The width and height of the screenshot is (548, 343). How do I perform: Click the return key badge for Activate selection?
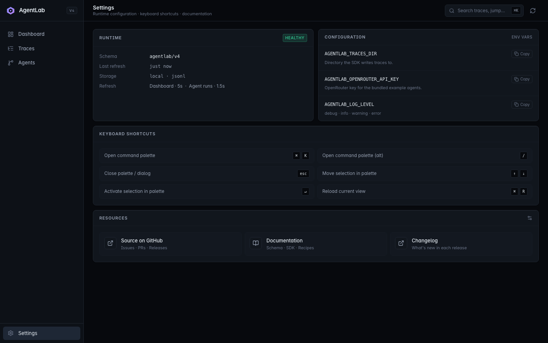pyautogui.click(x=306, y=191)
